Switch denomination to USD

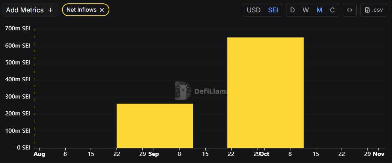pos(253,10)
